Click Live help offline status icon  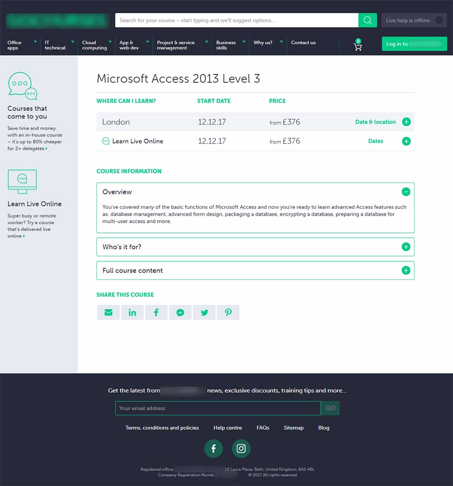click(x=439, y=20)
